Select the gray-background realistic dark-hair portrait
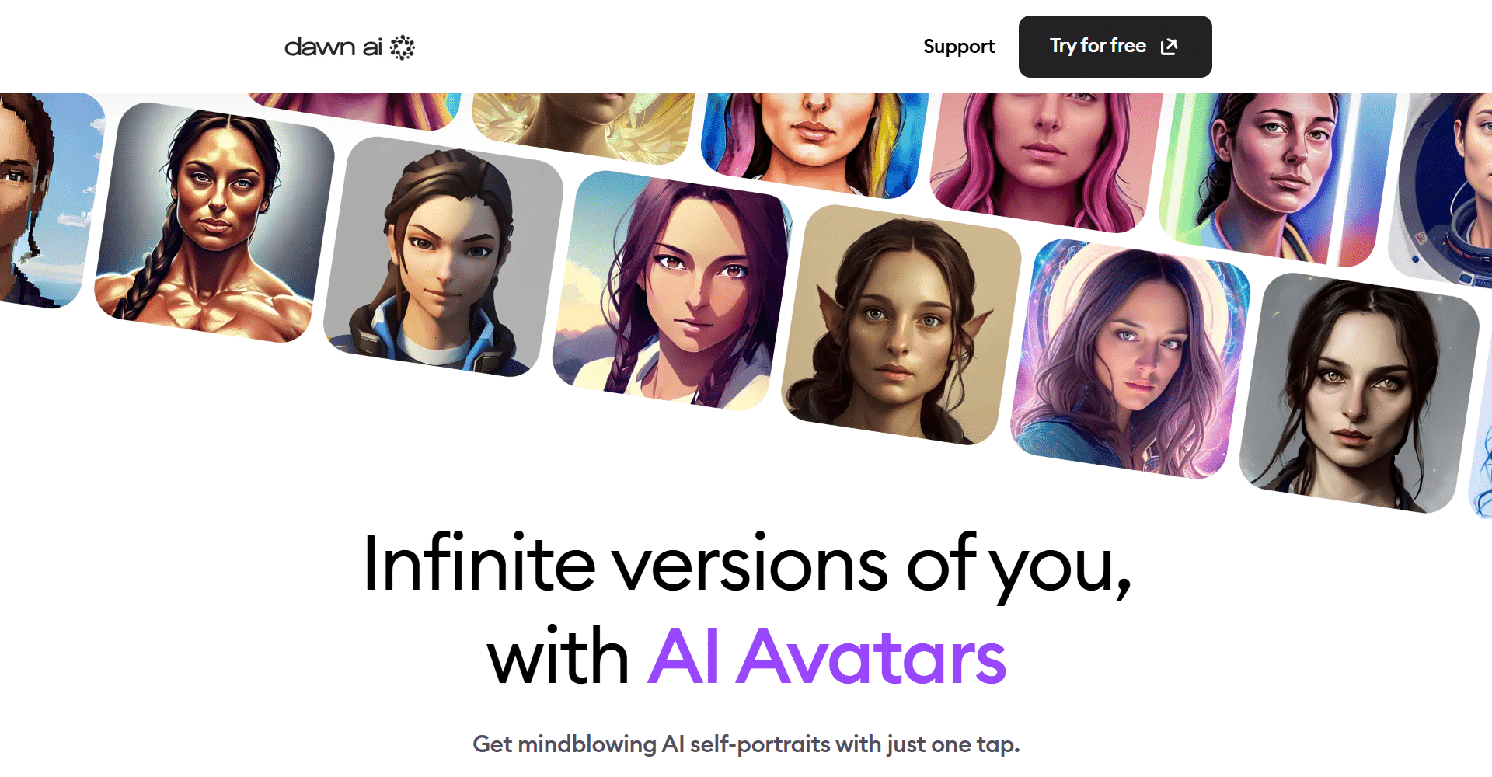Screen dimensions: 1492x777 click(x=1359, y=393)
